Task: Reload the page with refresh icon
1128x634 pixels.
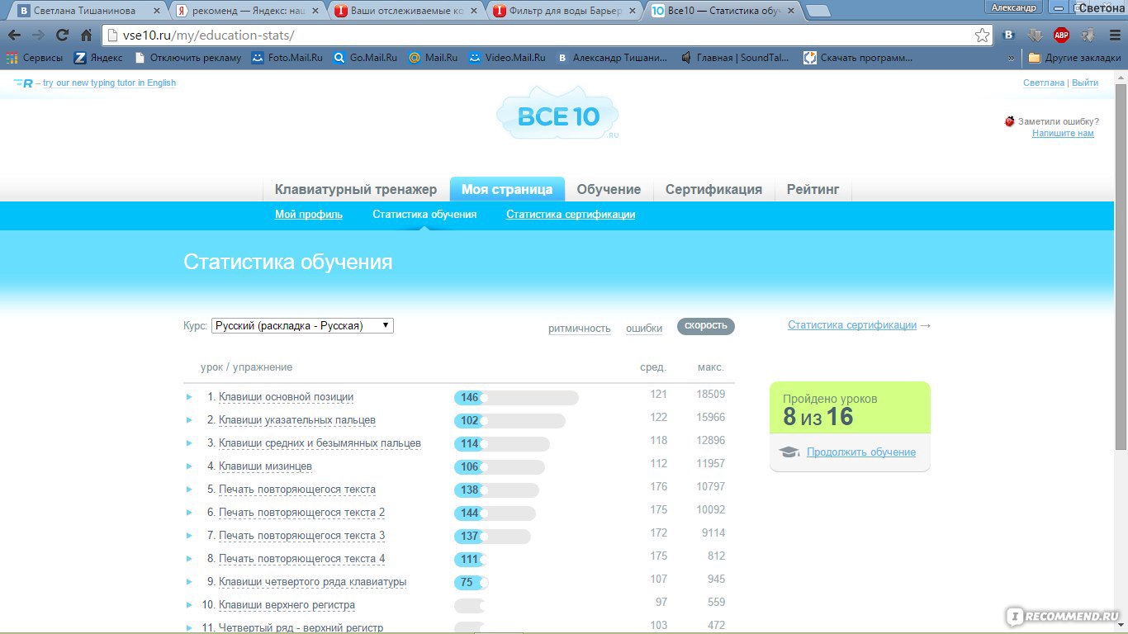Action: coord(62,35)
